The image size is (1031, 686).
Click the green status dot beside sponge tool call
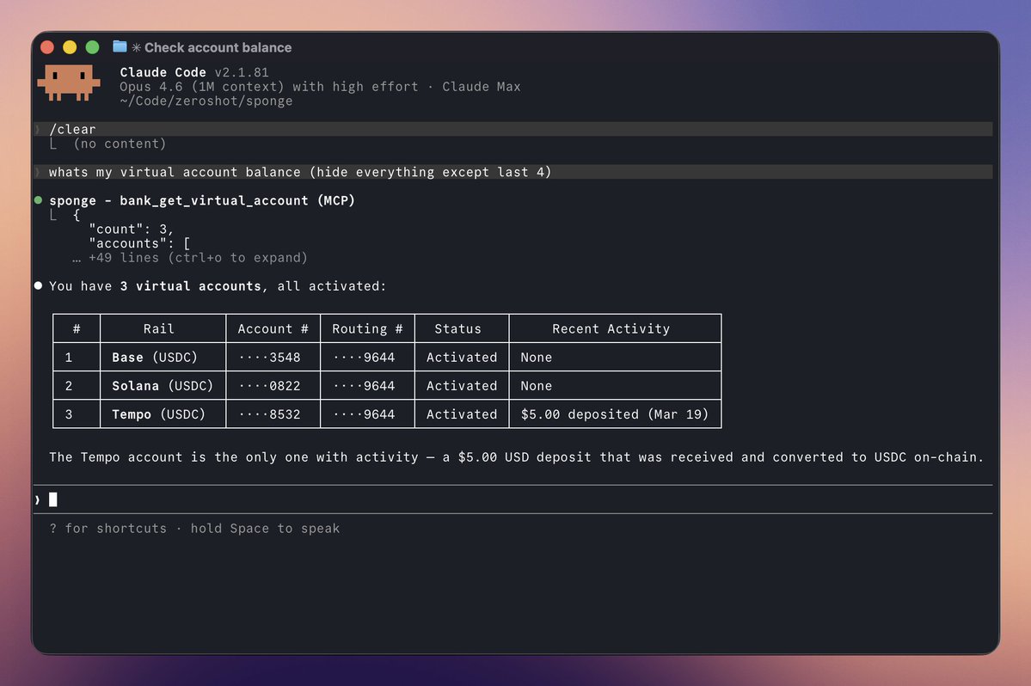(38, 200)
